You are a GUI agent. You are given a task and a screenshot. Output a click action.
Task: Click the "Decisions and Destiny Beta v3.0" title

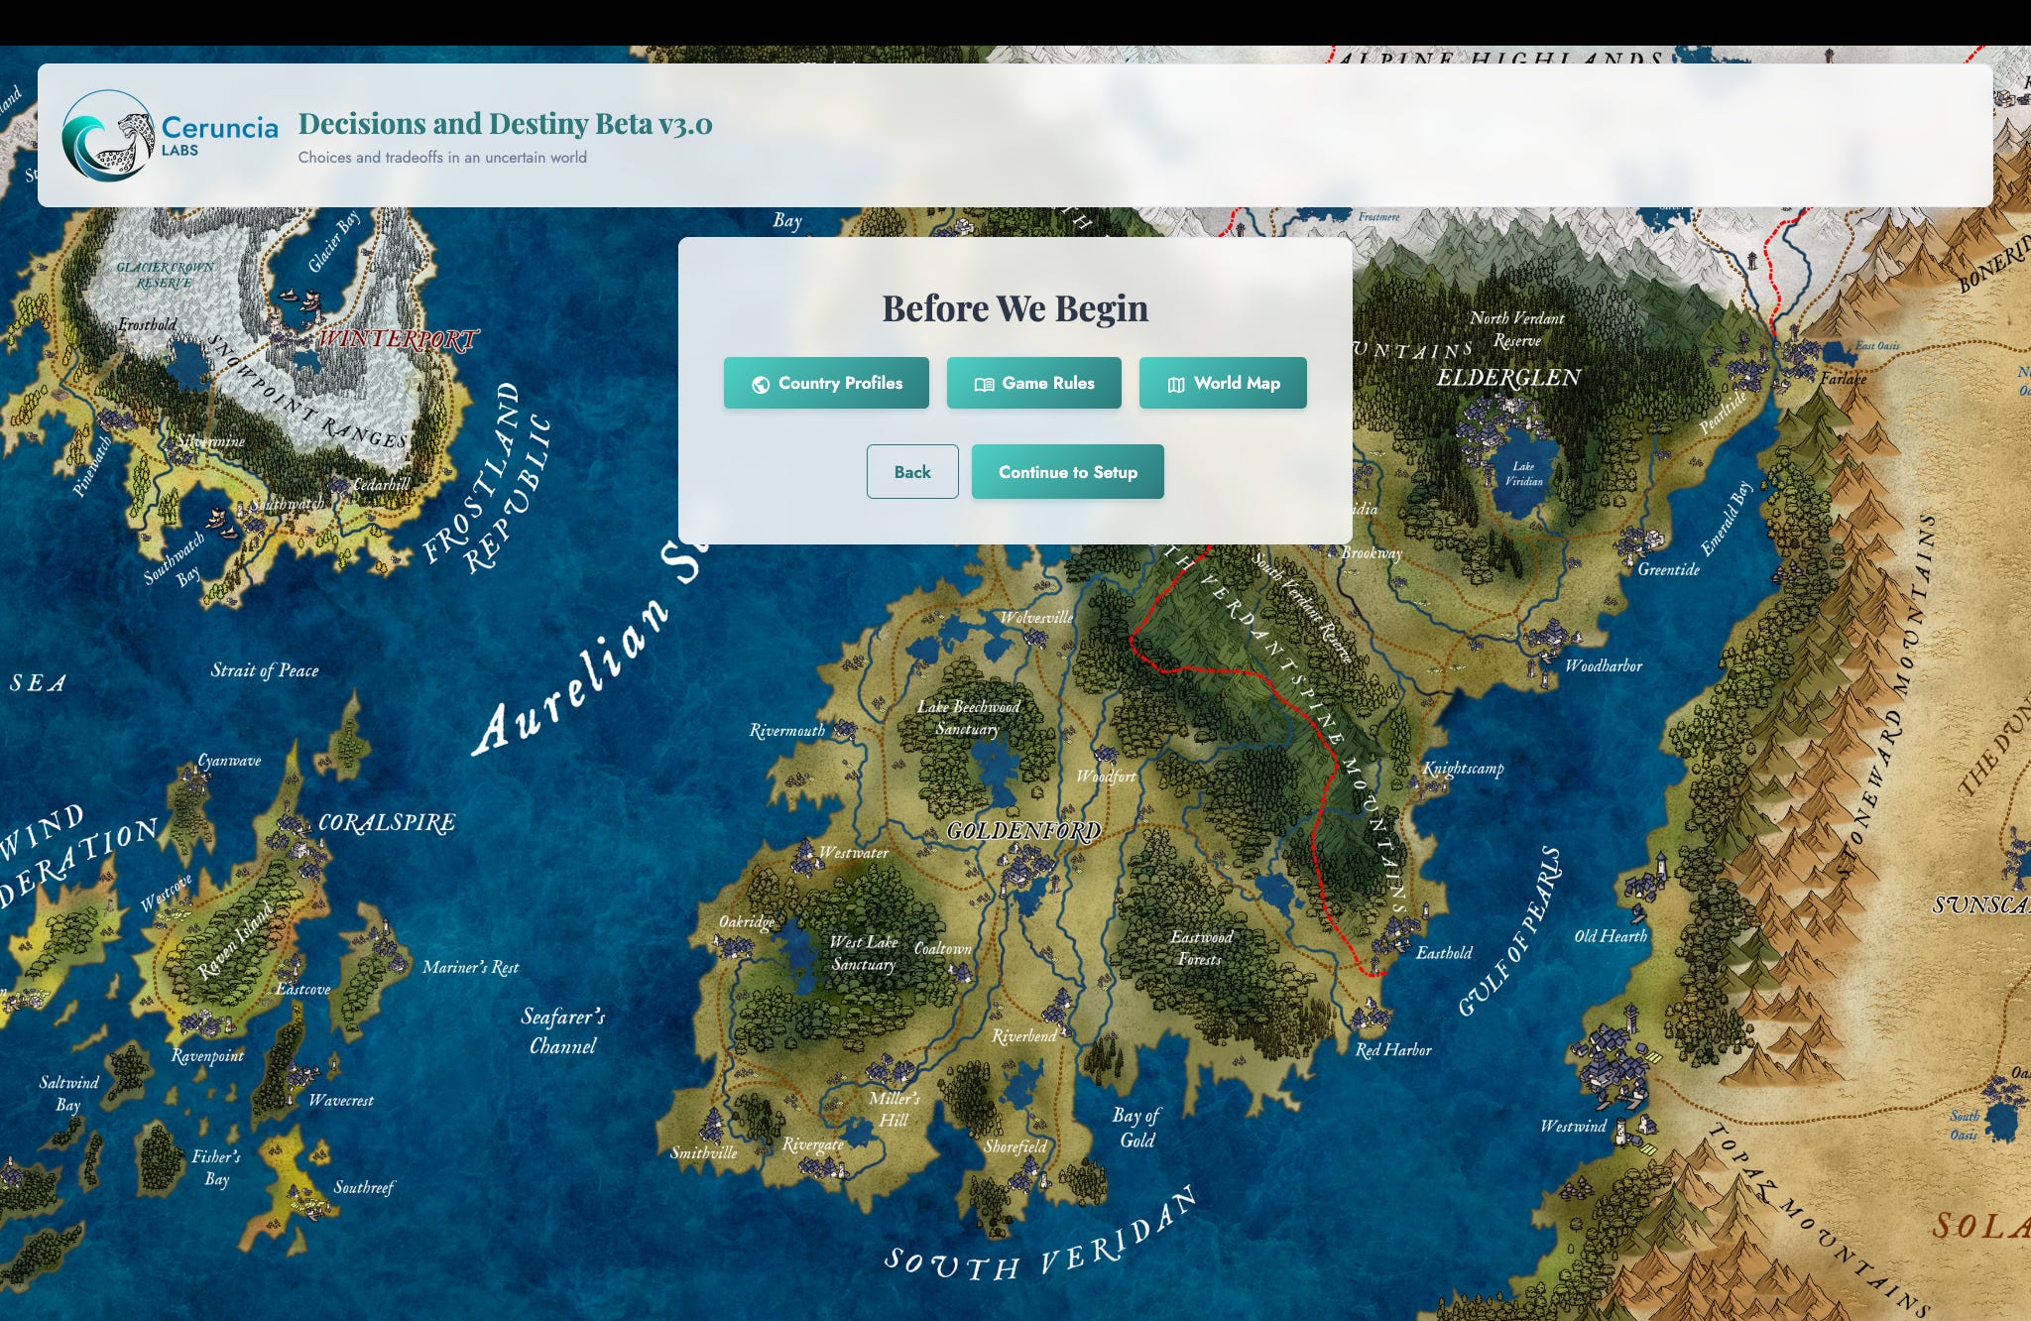point(506,124)
